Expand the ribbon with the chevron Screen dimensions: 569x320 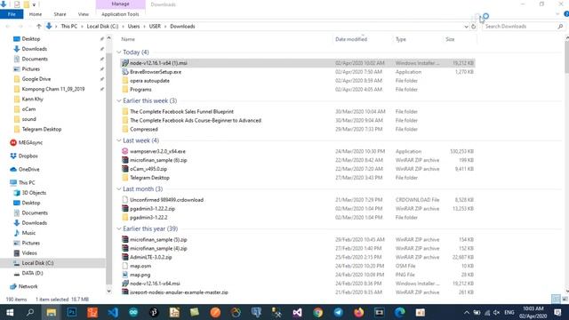557,14
